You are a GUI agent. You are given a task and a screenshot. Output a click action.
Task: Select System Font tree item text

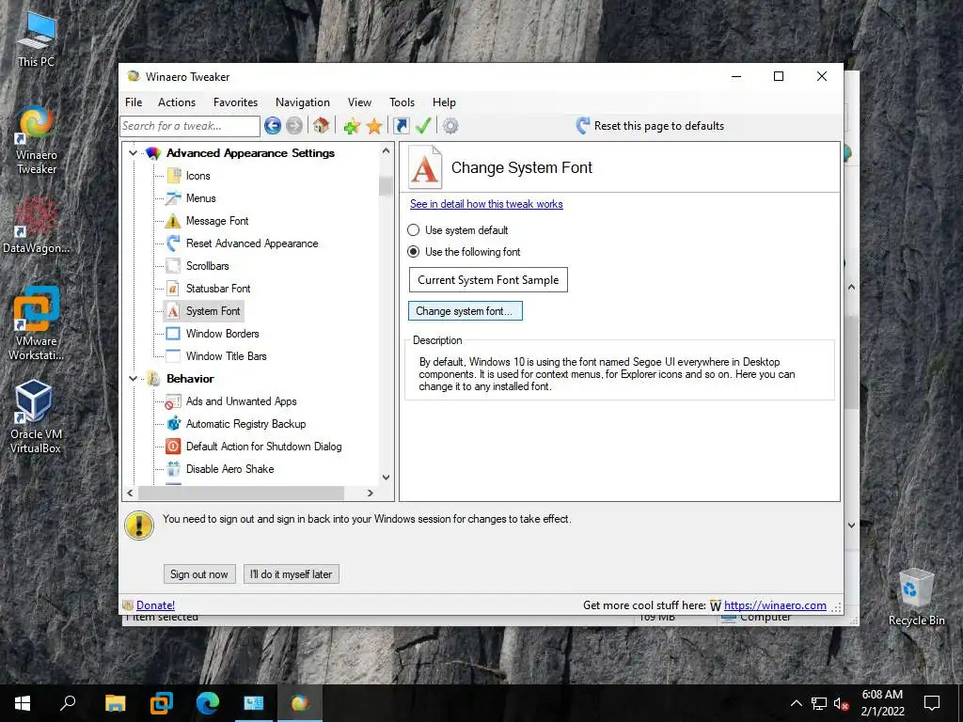213,311
